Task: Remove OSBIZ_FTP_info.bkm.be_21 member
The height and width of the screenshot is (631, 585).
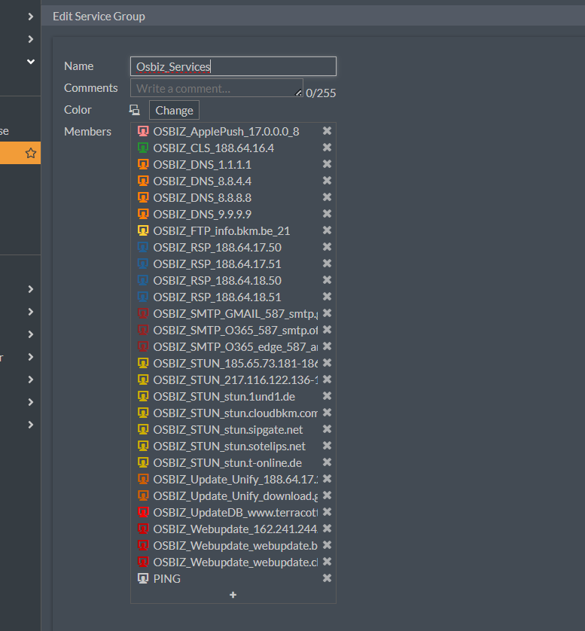Action: tap(327, 230)
